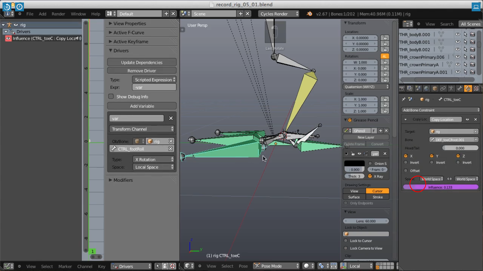Click the Influence slider of Copy Location
This screenshot has height=271, width=483.
440,187
